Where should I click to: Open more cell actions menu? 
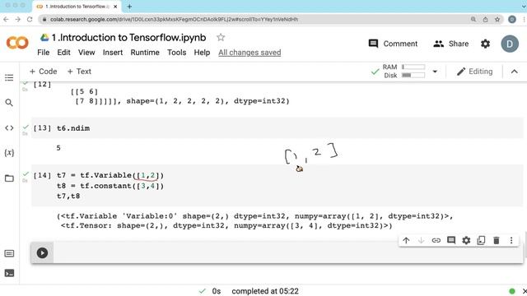coord(511,240)
